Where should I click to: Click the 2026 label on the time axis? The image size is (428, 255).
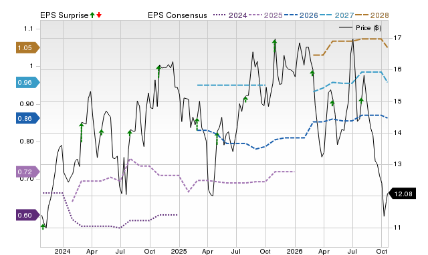[x=294, y=251]
